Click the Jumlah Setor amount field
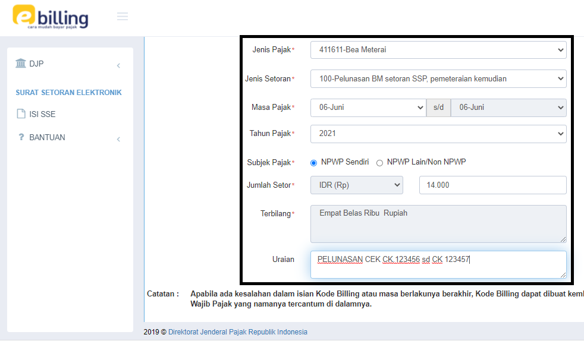Screen dimensions: 584x341 (x=492, y=185)
